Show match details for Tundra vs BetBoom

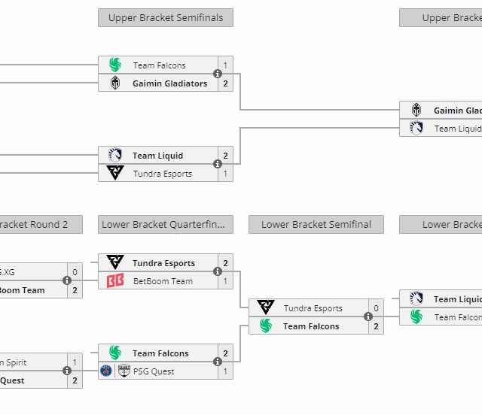[218, 272]
